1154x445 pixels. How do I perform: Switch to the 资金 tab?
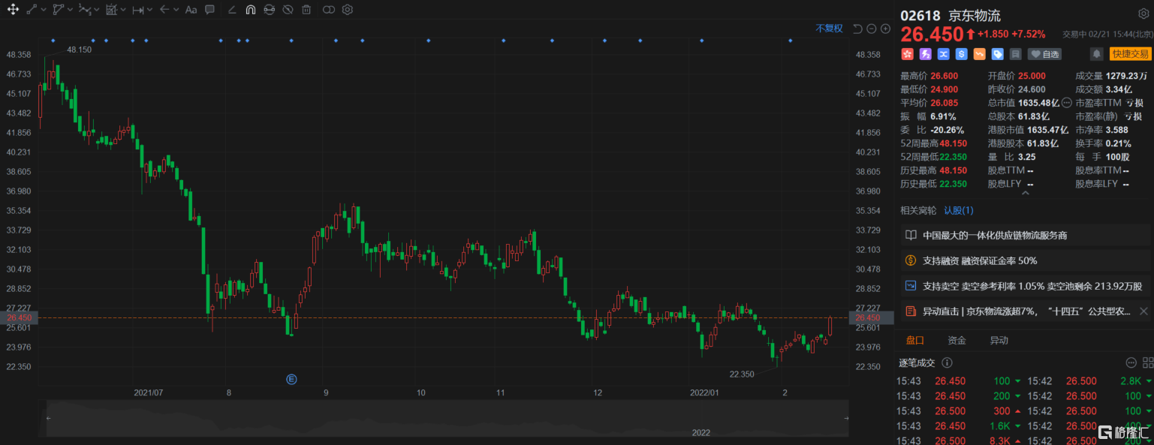[x=957, y=340]
